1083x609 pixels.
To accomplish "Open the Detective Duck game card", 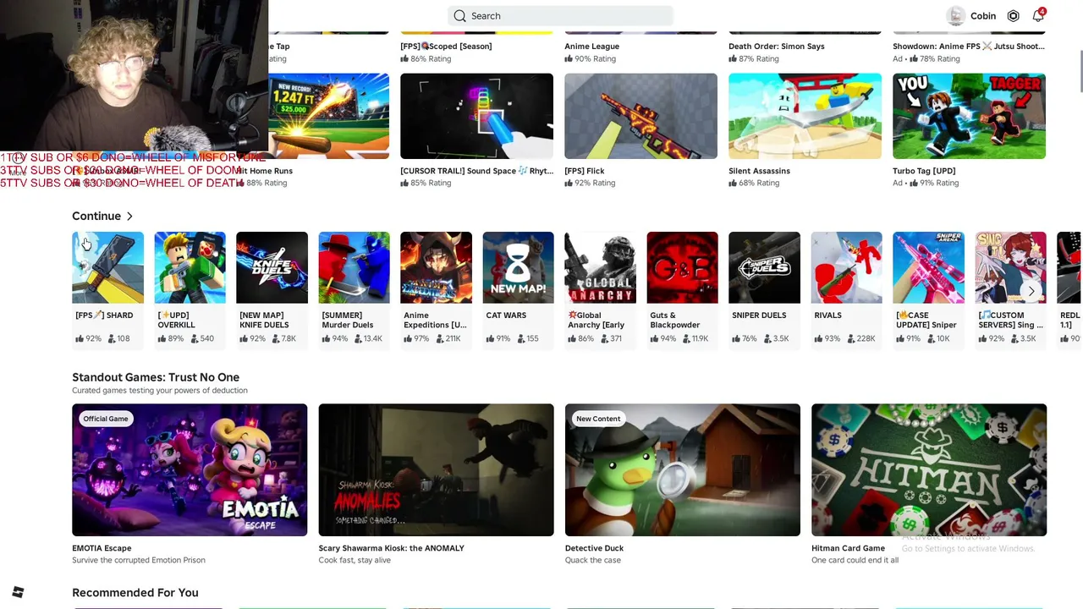I will (682, 470).
